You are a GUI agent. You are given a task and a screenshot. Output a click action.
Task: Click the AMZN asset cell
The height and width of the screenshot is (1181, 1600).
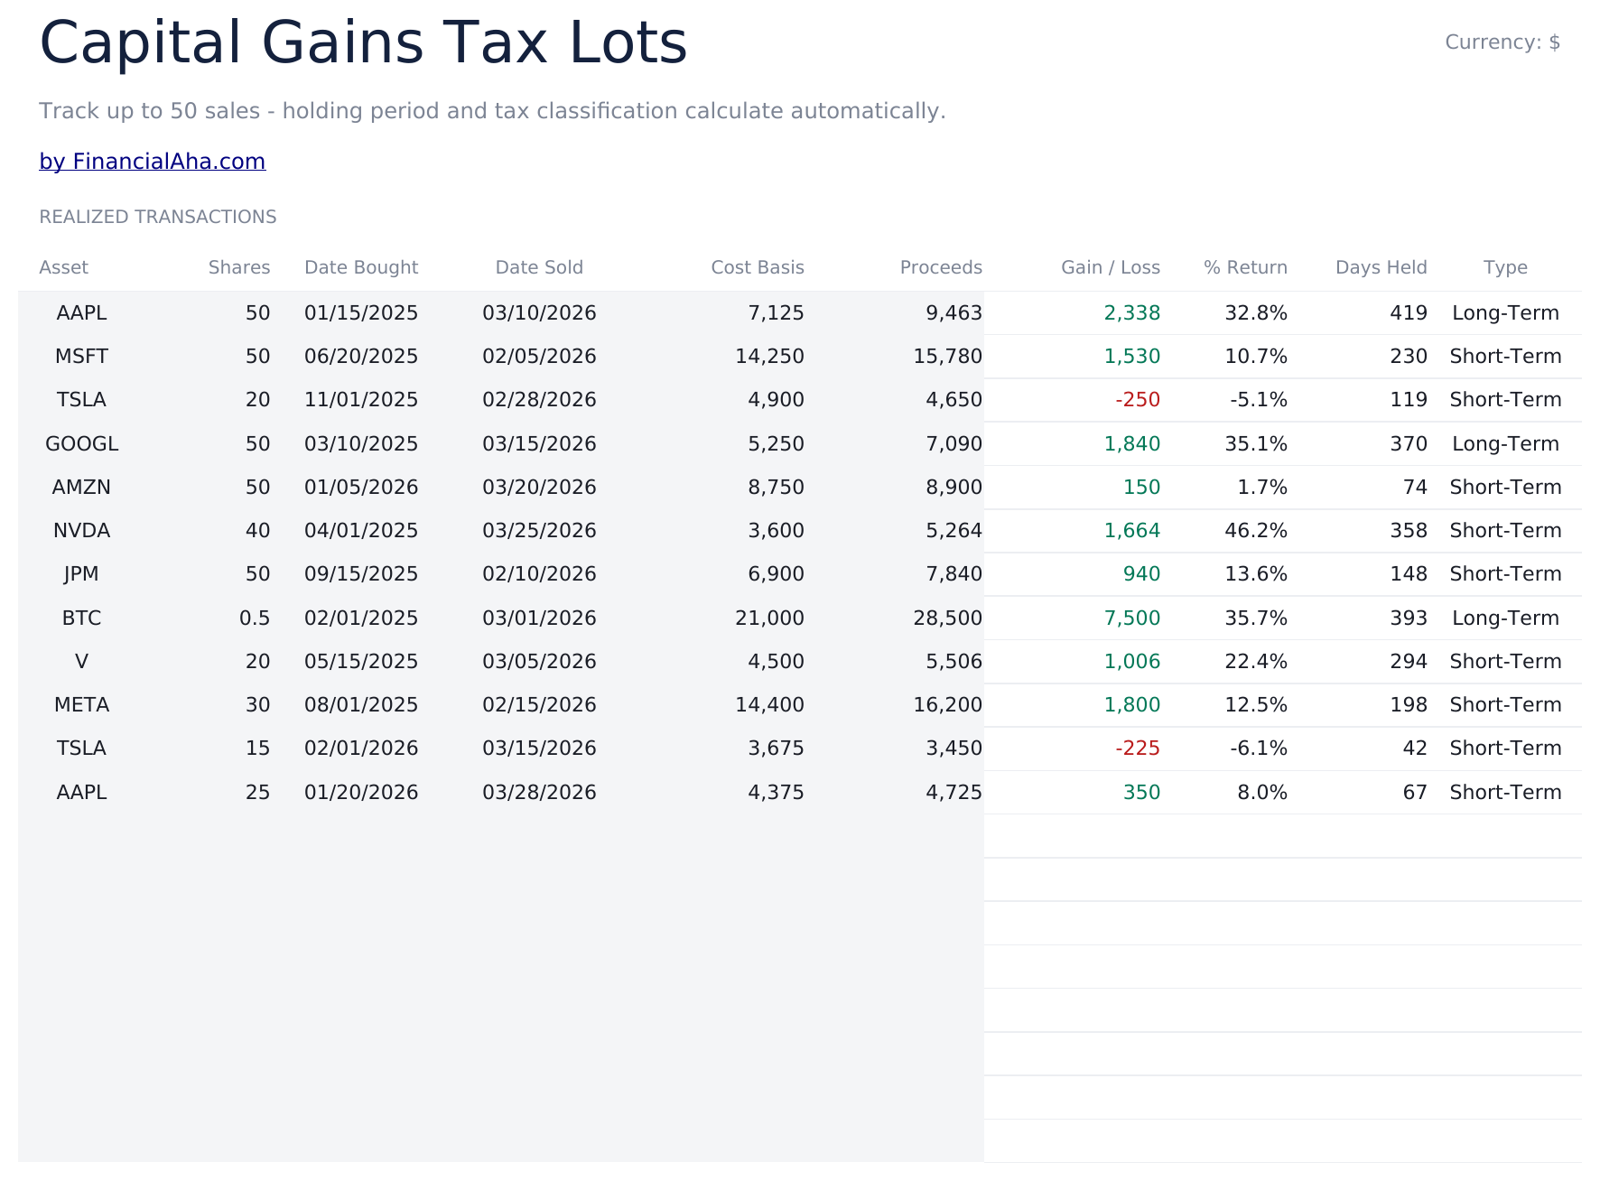[x=81, y=488]
